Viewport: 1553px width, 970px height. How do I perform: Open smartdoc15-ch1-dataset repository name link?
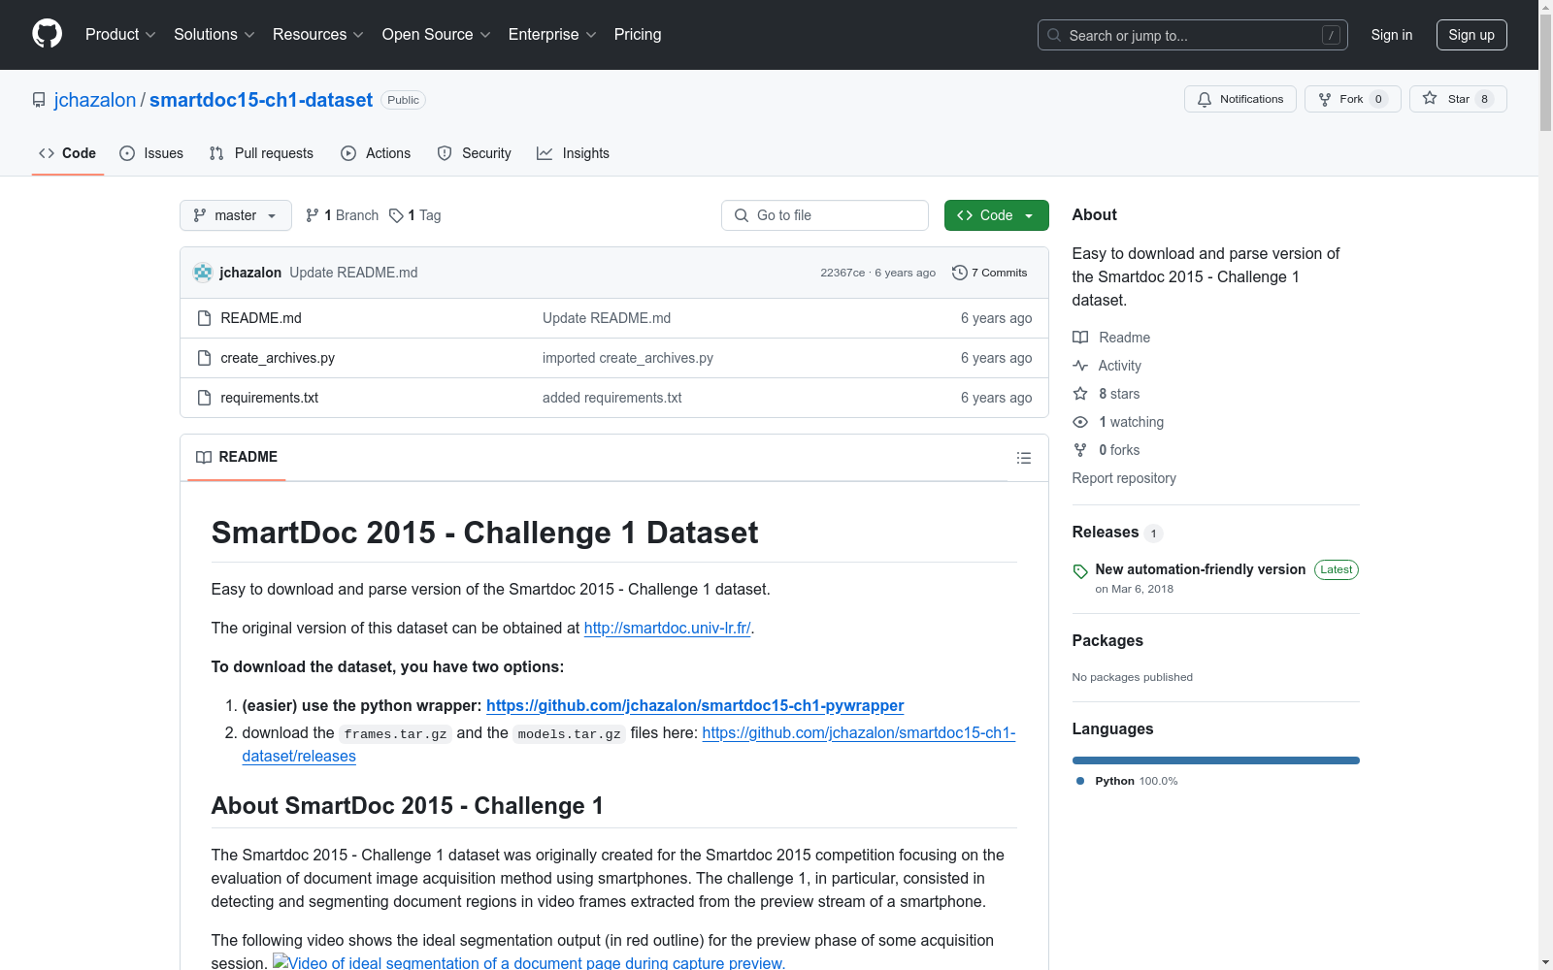[x=261, y=100]
